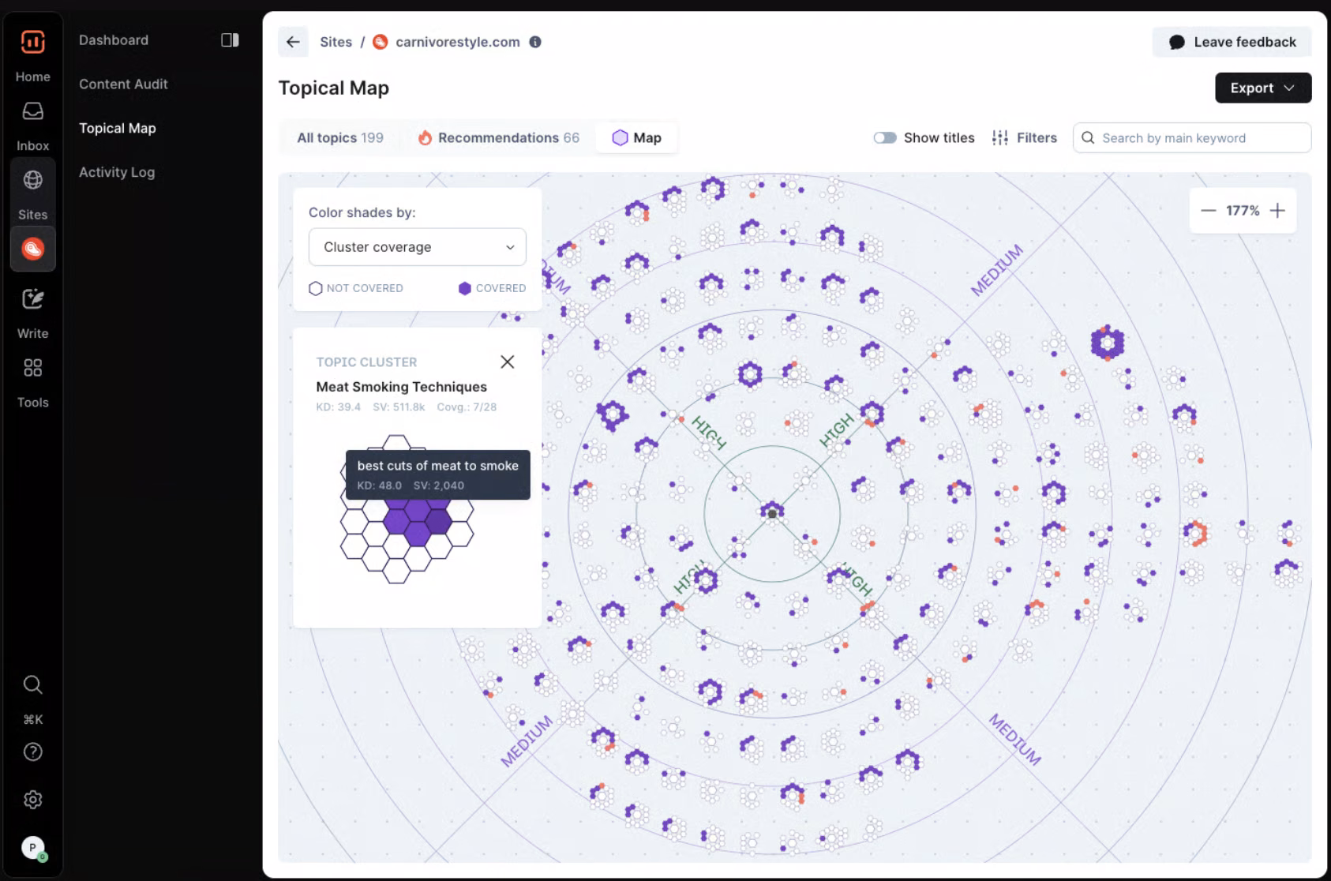Zoom in with the plus icon
Viewport: 1331px width, 881px height.
click(x=1277, y=211)
